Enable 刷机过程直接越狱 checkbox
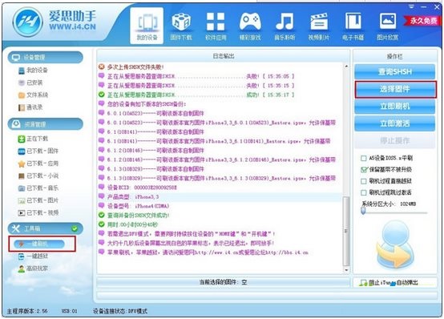444x319 pixels. [364, 181]
